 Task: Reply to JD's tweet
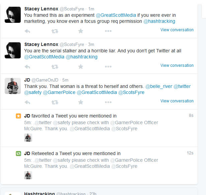[27, 102]
